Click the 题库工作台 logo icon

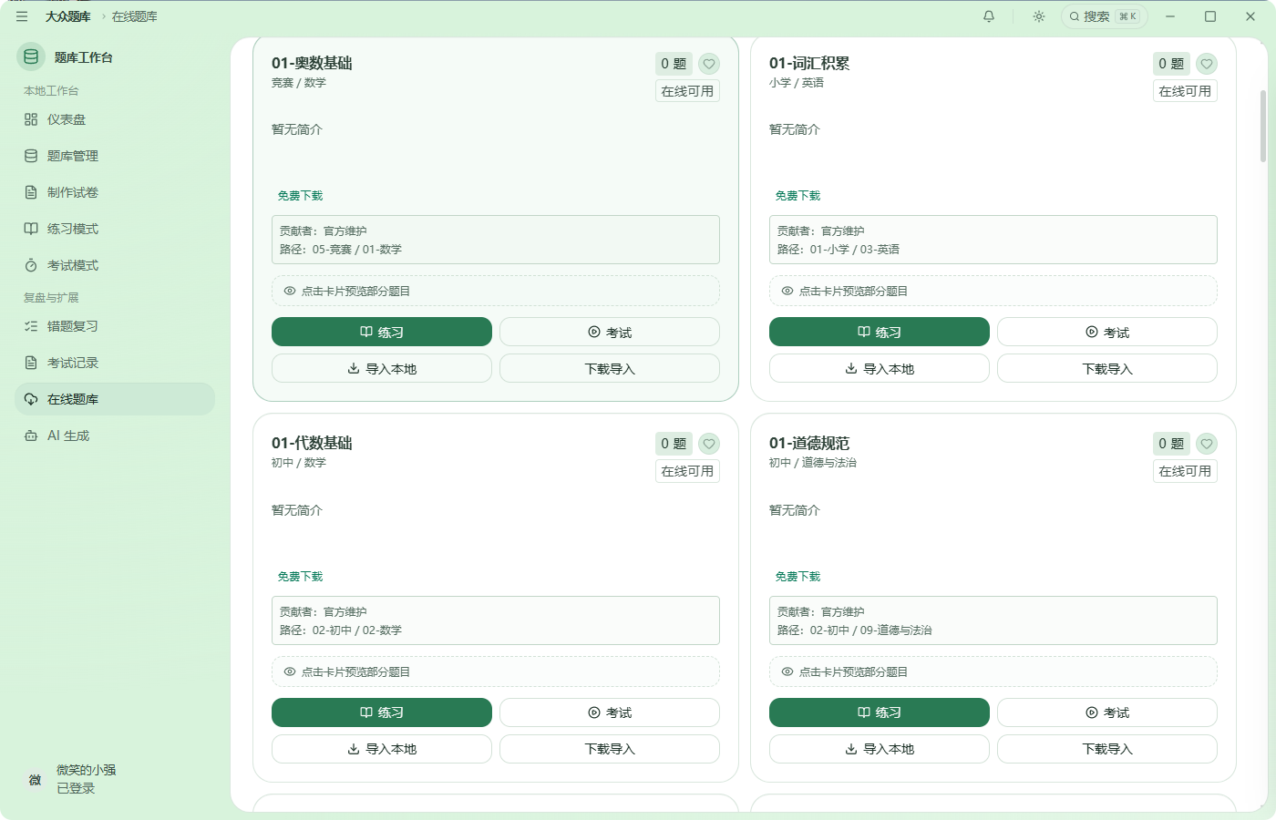[31, 56]
